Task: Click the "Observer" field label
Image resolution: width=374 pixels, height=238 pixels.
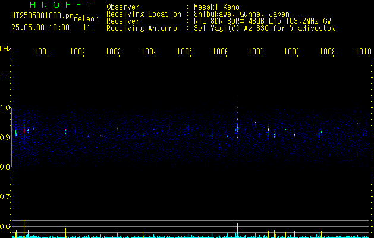Action: tap(123, 7)
